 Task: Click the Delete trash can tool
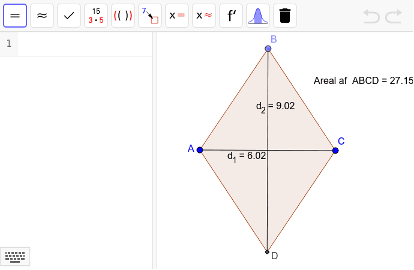tap(285, 16)
